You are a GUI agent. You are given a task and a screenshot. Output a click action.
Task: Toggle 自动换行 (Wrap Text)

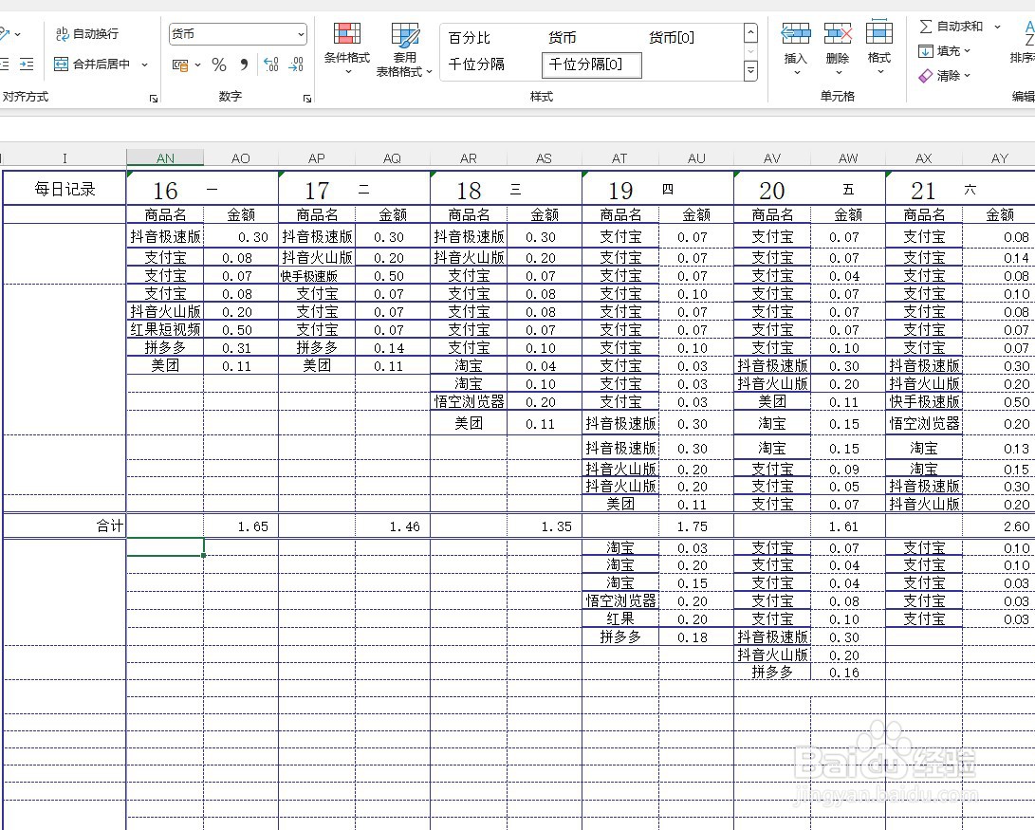tap(87, 34)
